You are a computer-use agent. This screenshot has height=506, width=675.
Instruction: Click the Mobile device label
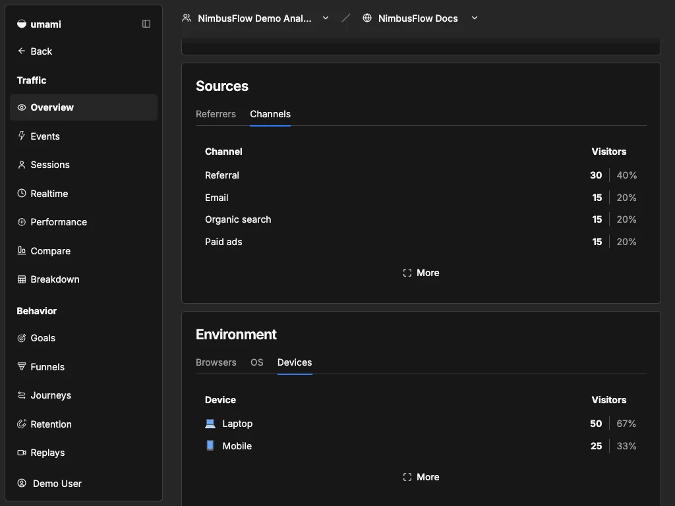(237, 446)
